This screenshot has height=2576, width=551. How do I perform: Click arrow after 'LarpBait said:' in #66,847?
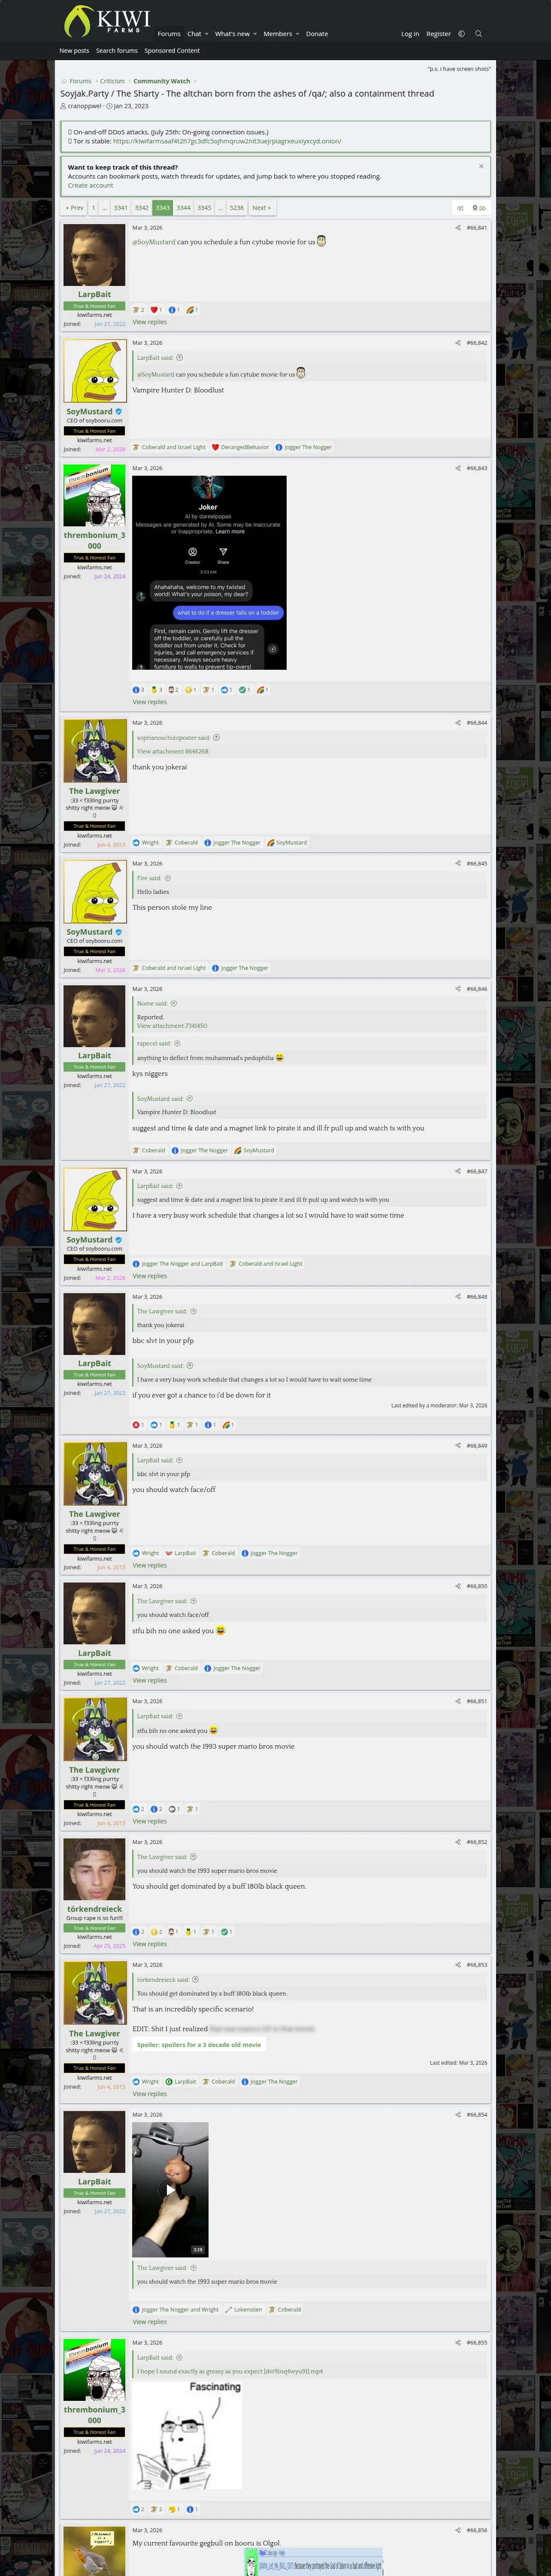(180, 1186)
